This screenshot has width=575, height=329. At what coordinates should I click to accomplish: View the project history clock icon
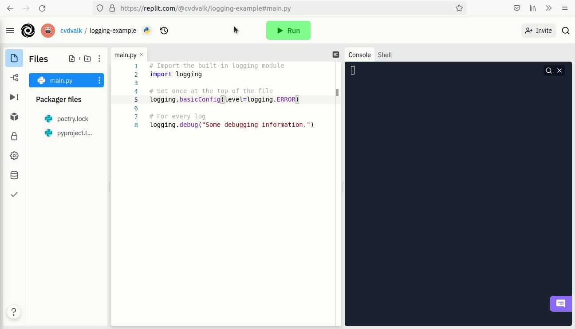[164, 31]
